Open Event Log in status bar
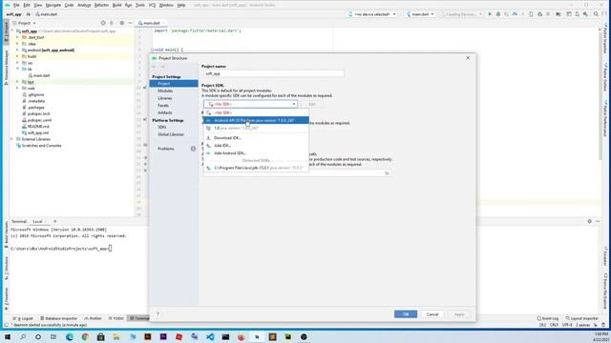This screenshot has height=343, width=611. [x=548, y=318]
